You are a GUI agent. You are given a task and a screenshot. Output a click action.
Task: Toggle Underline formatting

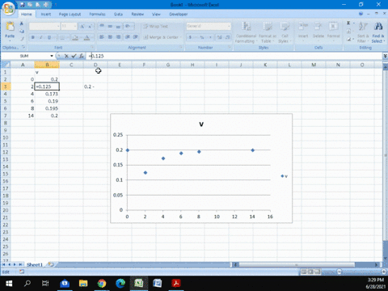49,37
